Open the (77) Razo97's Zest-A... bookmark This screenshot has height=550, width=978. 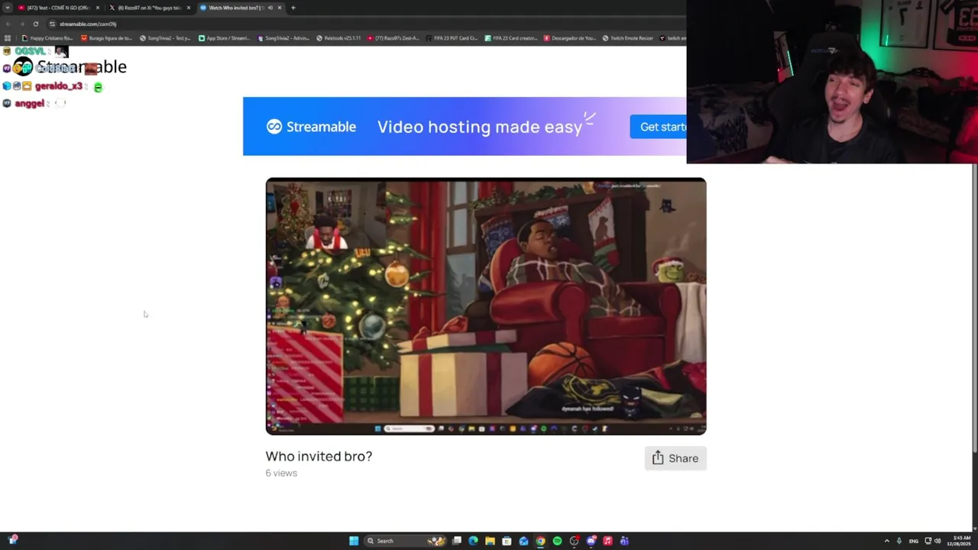(x=393, y=38)
